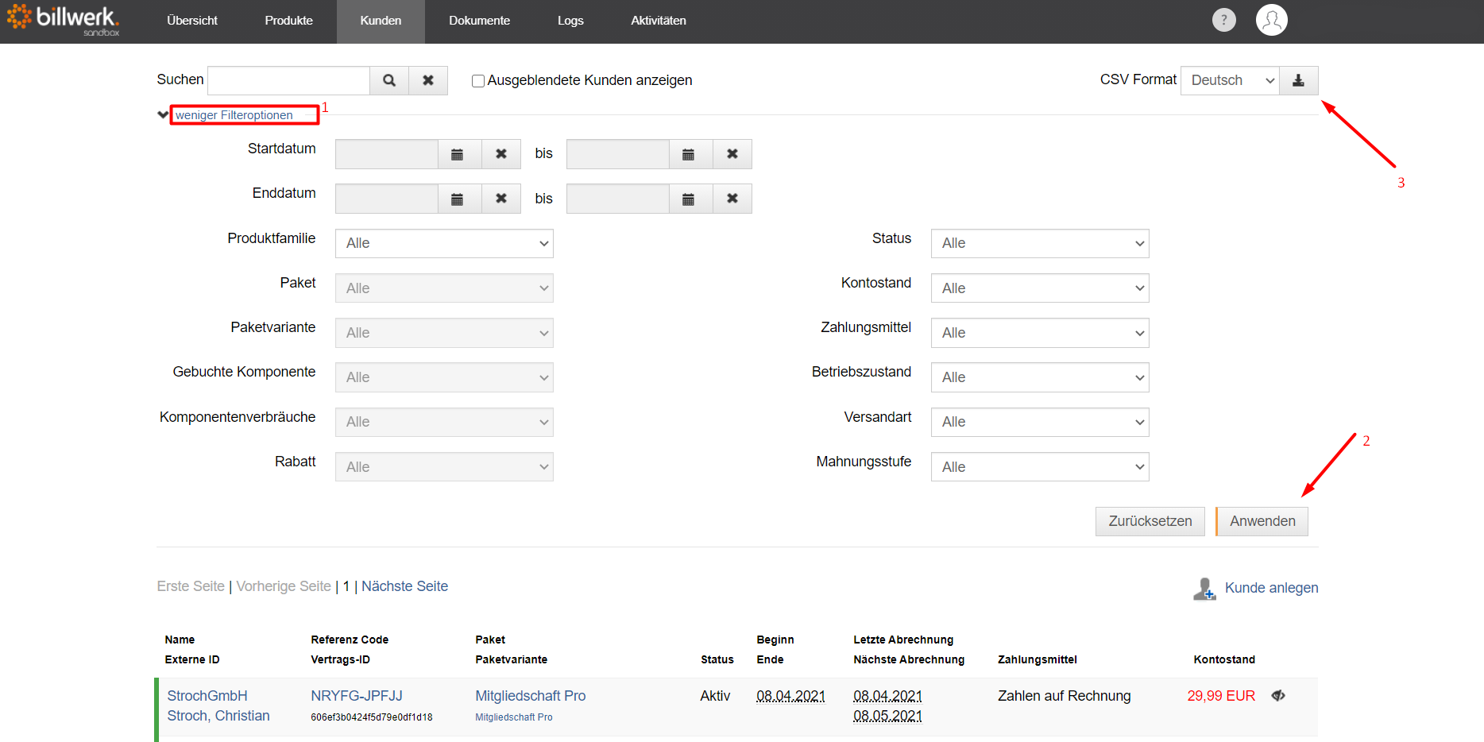Click Nächste Abrechnung date 08.05.2021
Image resolution: width=1484 pixels, height=742 pixels.
(x=887, y=716)
